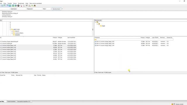Open New version available menu
This screenshot has height=105, width=187.
[36, 3]
